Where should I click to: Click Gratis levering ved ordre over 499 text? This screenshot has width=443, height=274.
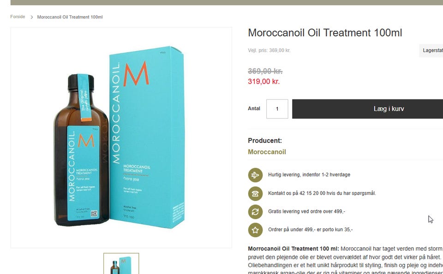[306, 211]
